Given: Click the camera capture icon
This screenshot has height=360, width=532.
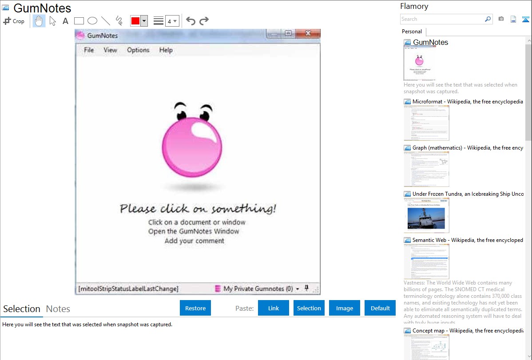Looking at the screenshot, I should click(501, 19).
